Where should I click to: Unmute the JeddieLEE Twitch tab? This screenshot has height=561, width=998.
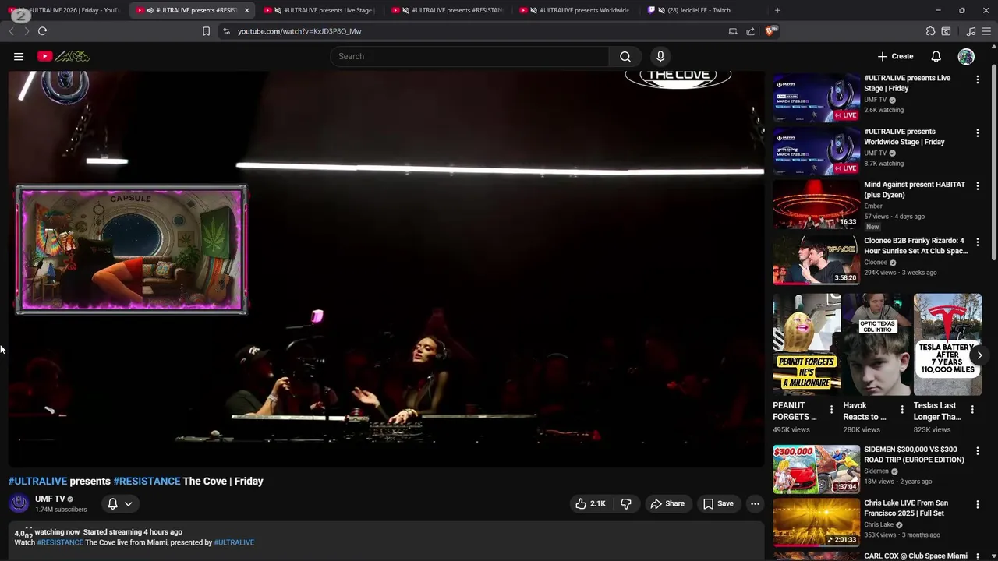coord(661,10)
